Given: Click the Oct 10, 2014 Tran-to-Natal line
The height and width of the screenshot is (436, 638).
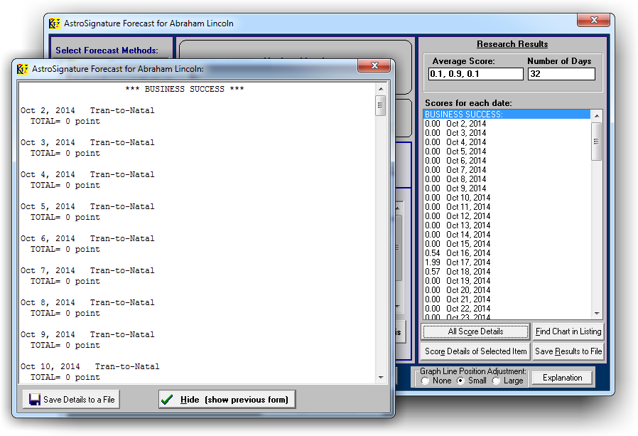Looking at the screenshot, I should [x=90, y=366].
